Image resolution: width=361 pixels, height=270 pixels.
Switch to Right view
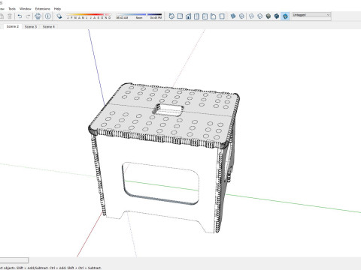coord(197,16)
